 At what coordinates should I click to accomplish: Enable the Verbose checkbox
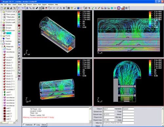pyautogui.click(x=24, y=125)
